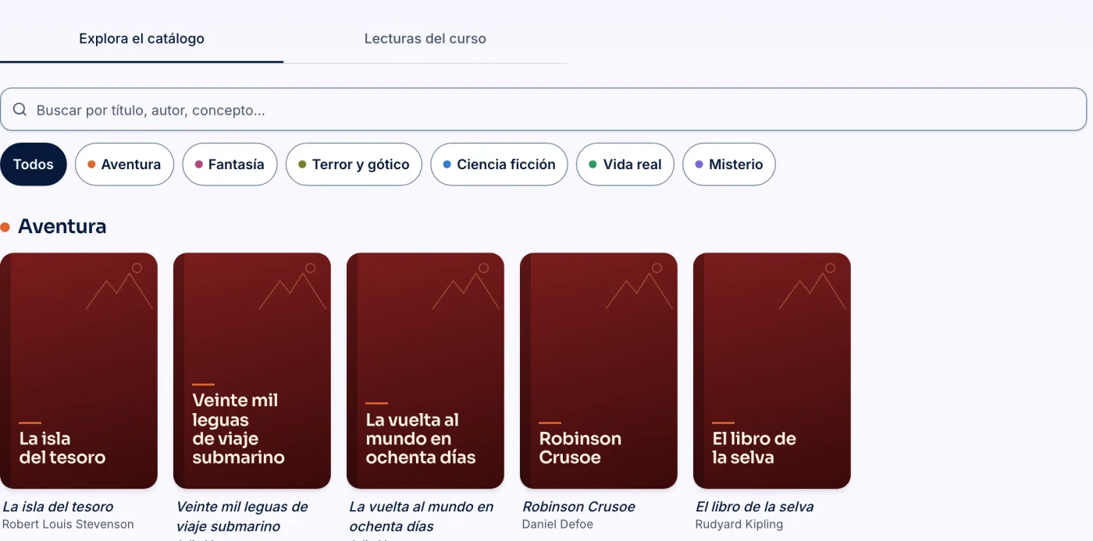Click the author name Rudyard Kipling
The image size is (1093, 541).
click(x=739, y=525)
